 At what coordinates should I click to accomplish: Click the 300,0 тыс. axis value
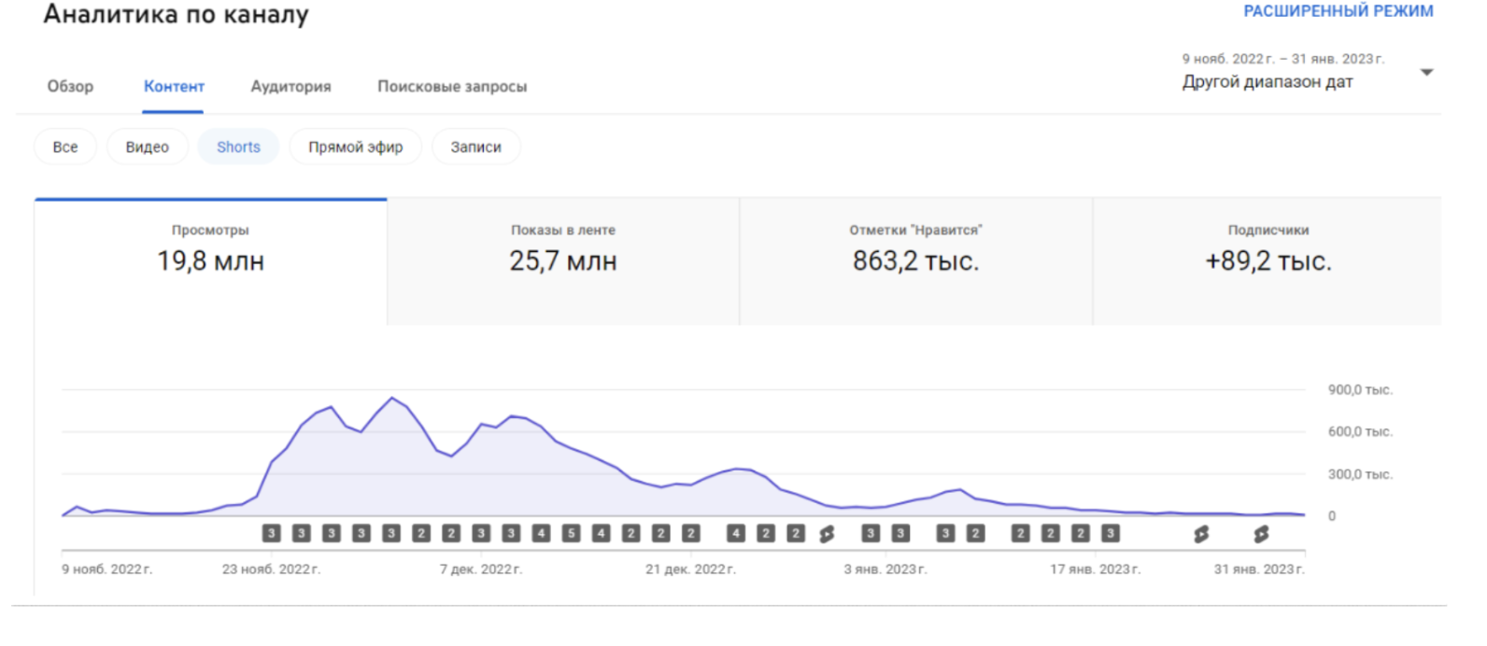point(1360,474)
